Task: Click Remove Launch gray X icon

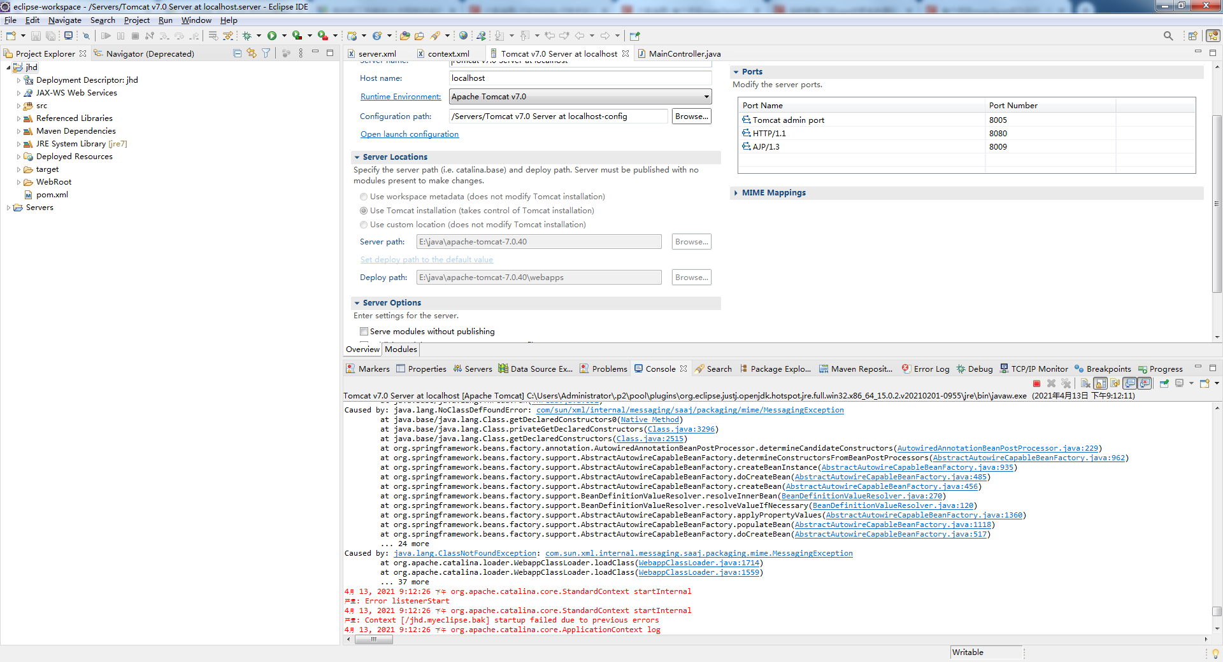Action: pyautogui.click(x=1051, y=383)
